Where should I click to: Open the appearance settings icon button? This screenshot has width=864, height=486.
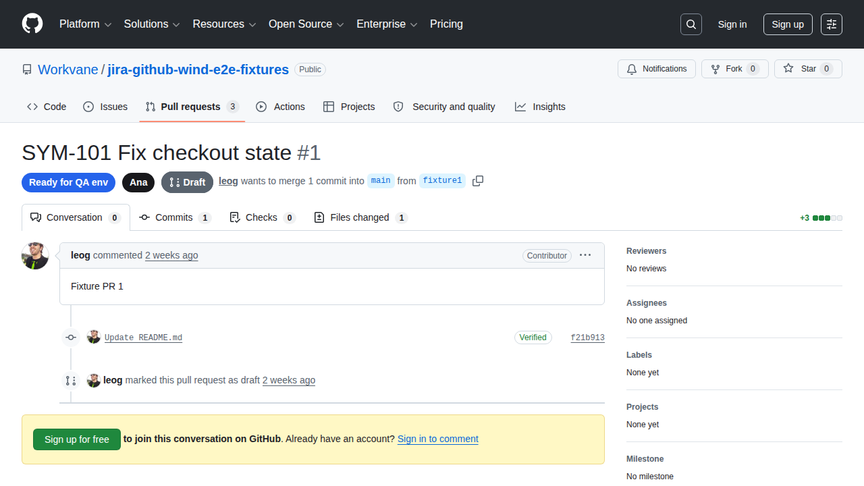tap(832, 24)
